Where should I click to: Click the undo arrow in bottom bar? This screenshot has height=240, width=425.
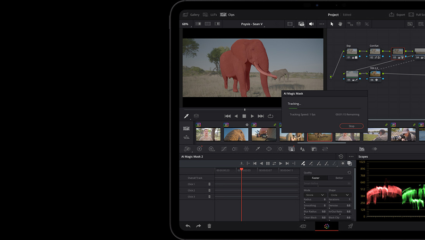tap(188, 226)
